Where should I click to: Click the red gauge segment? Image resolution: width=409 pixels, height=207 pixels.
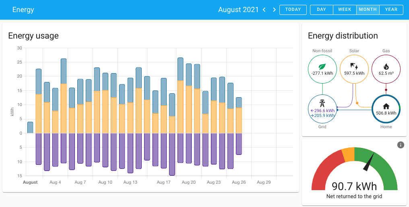pos(322,173)
